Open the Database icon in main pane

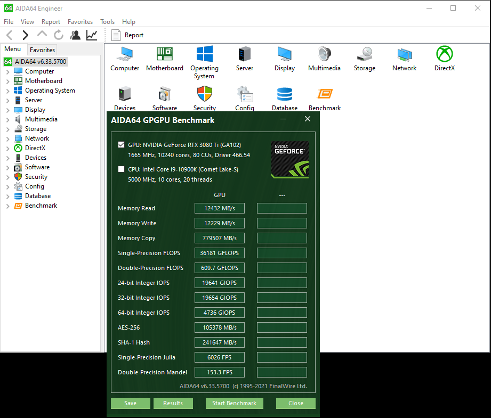[285, 94]
